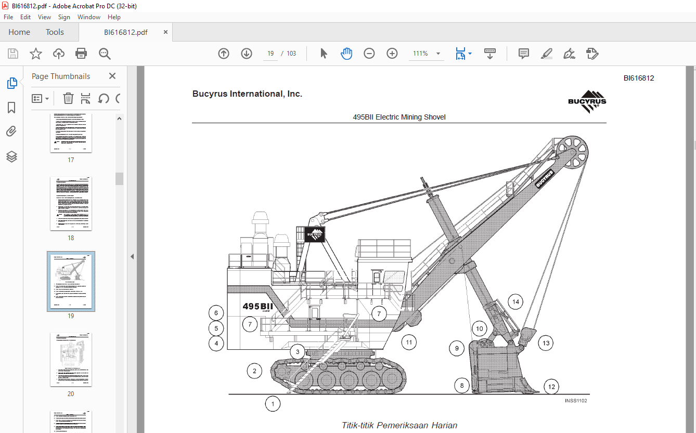This screenshot has width=696, height=433.
Task: Close the BI616812.pdf tab
Action: click(166, 32)
